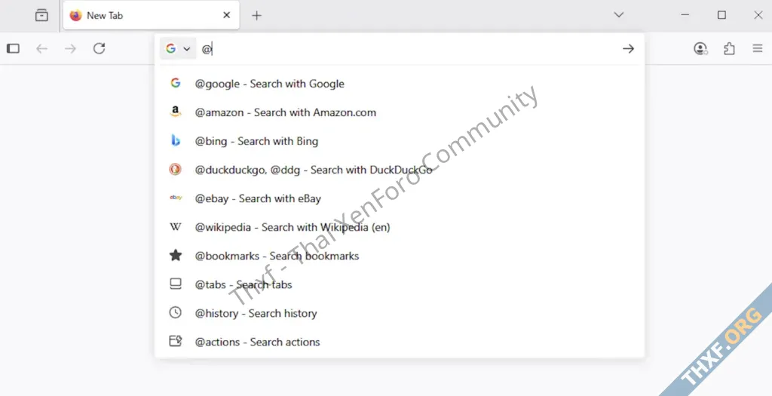Choose @wikipedia - Search with Wikipedia (en)
Screen dimensions: 772x396
pos(400,227)
